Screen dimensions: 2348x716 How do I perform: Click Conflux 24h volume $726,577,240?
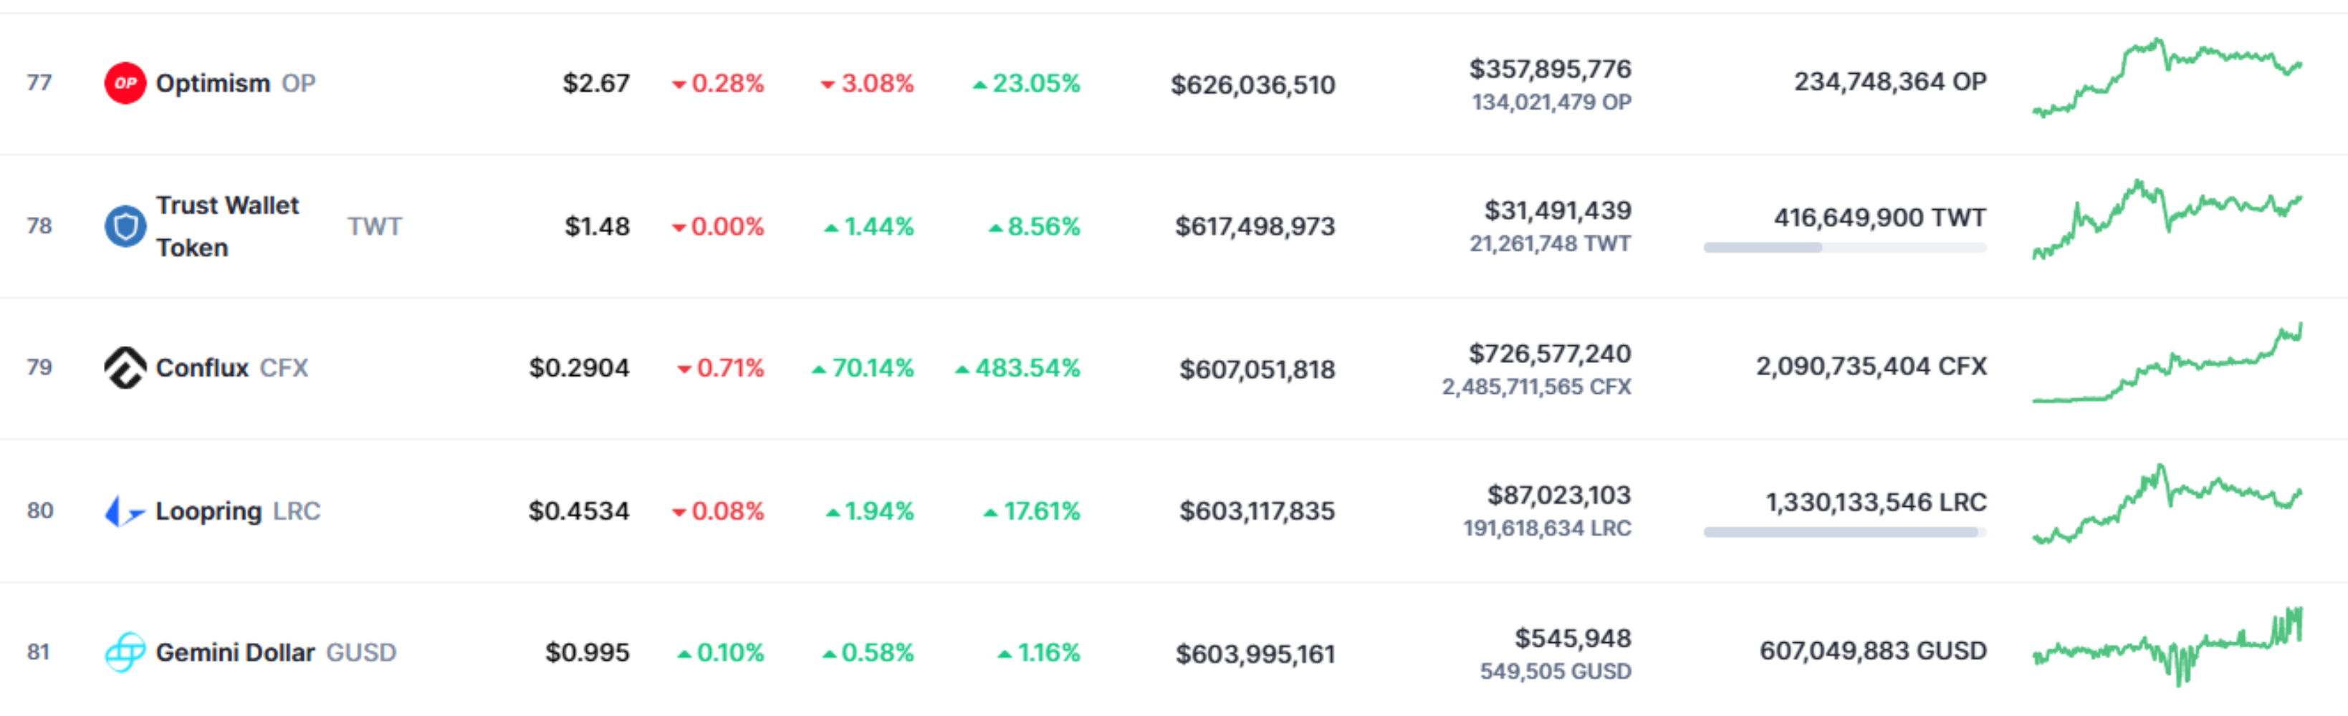click(1550, 354)
